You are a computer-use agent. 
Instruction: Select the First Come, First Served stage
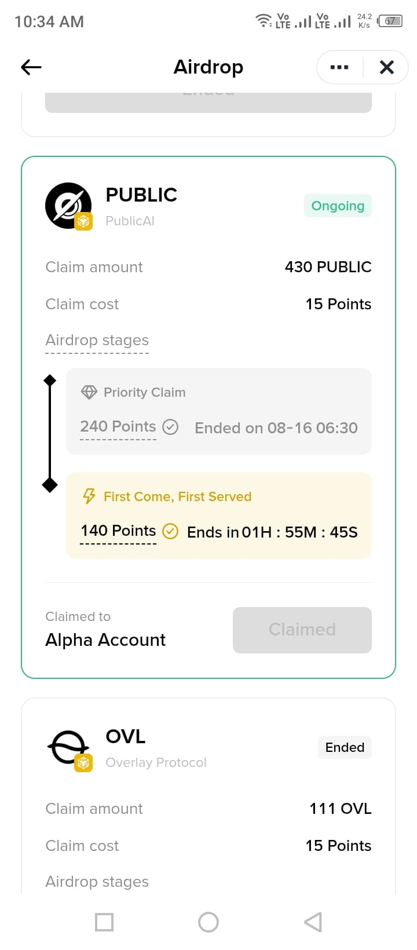tap(219, 516)
